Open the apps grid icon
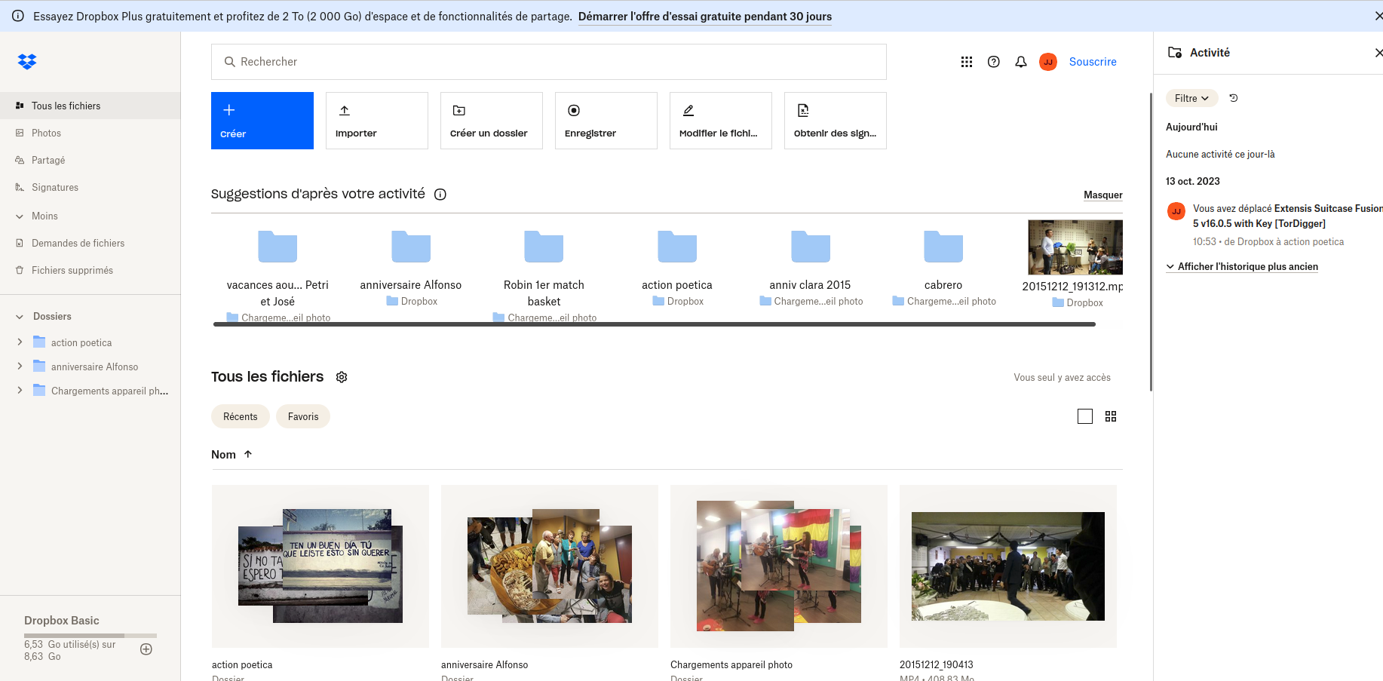 967,62
